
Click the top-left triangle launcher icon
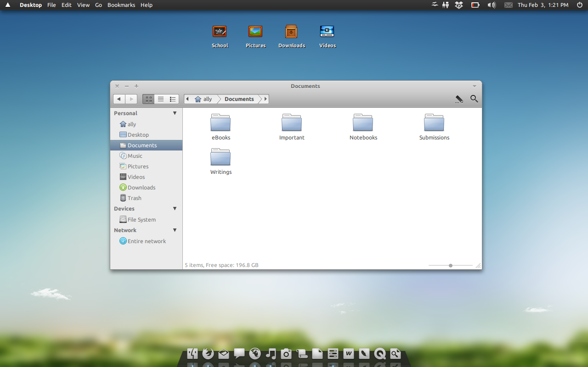coord(8,5)
